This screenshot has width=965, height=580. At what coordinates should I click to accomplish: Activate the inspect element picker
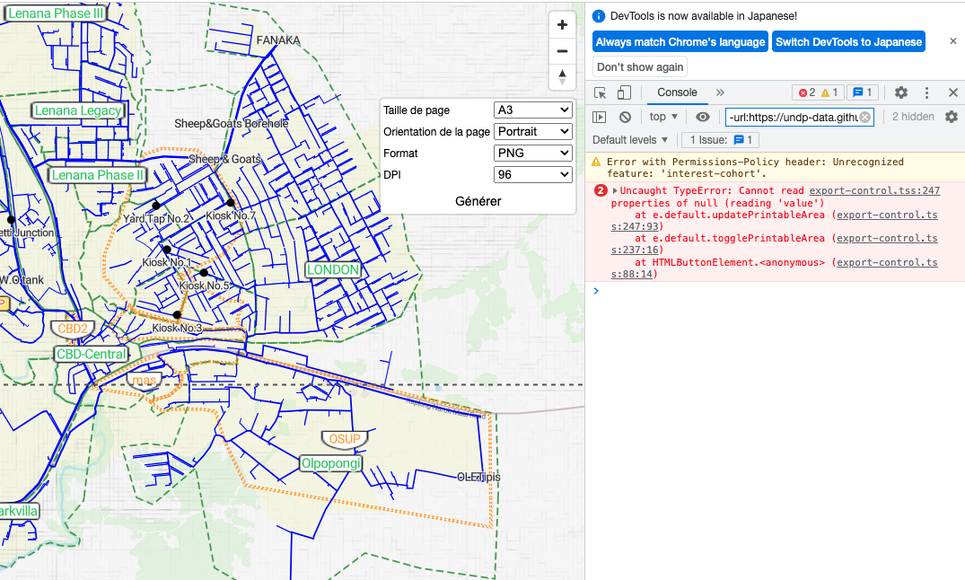click(600, 92)
